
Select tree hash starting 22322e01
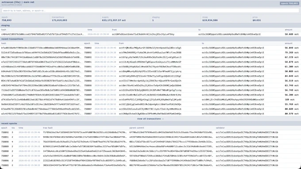85,161
